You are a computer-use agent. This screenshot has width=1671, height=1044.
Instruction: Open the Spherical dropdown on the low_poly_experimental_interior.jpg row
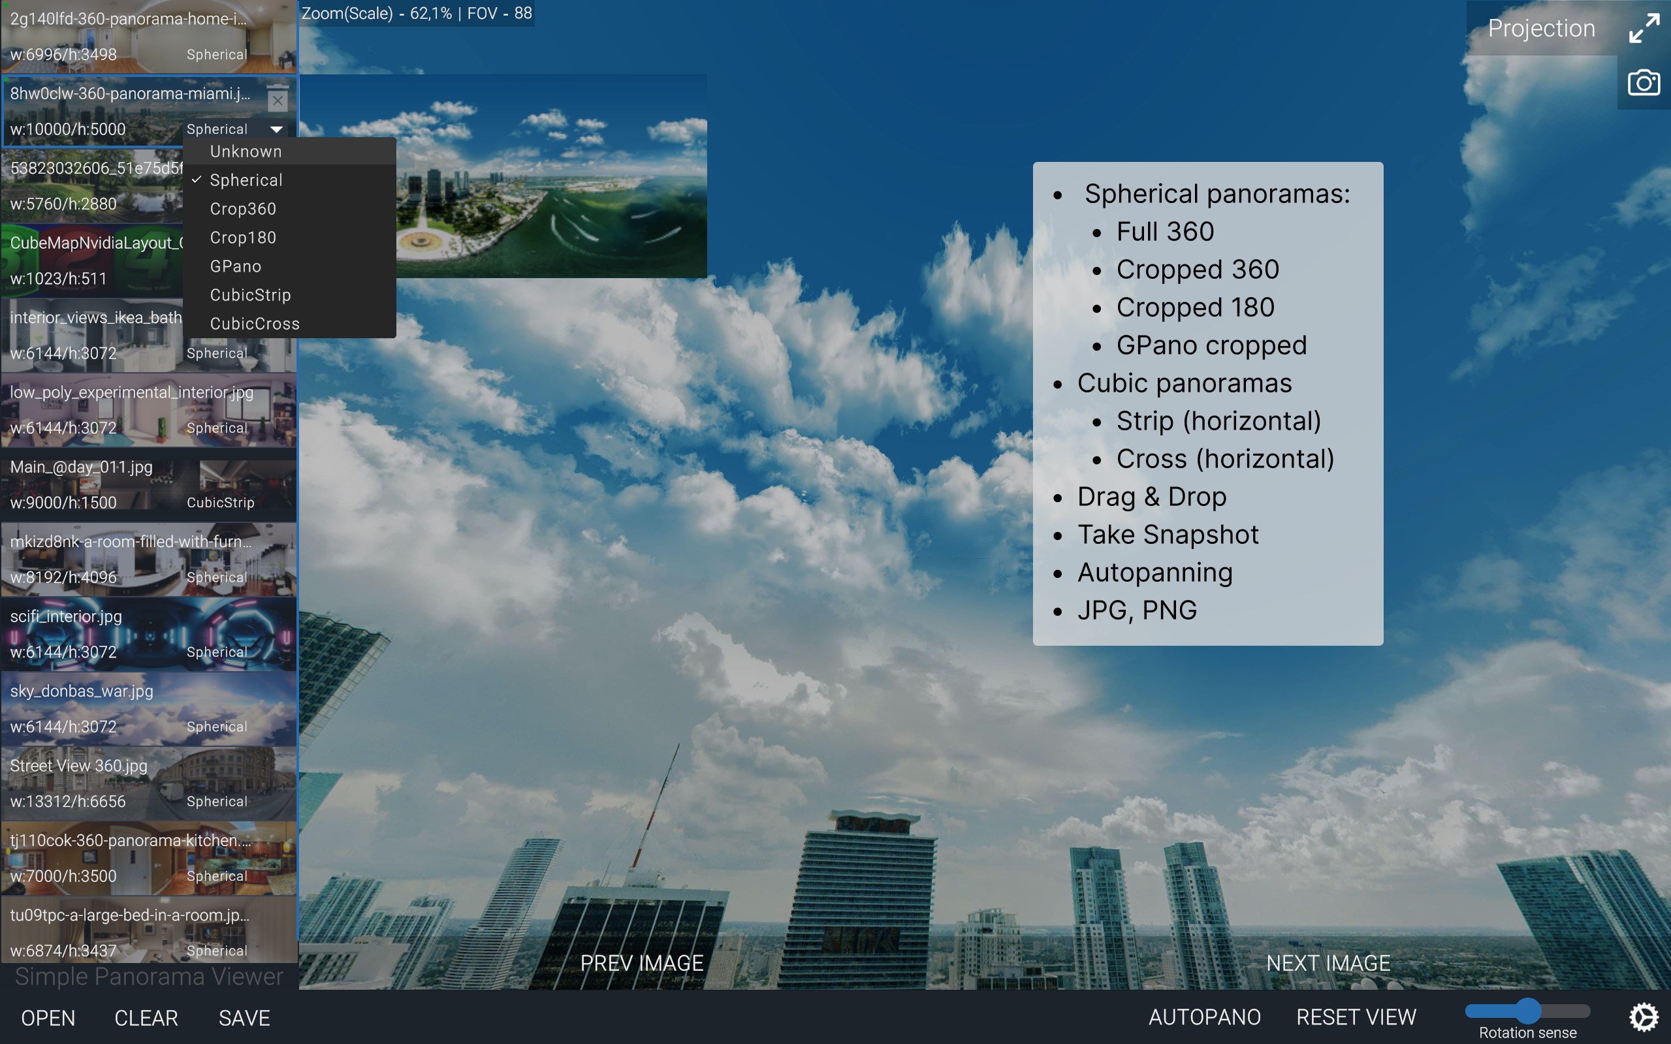(x=217, y=428)
